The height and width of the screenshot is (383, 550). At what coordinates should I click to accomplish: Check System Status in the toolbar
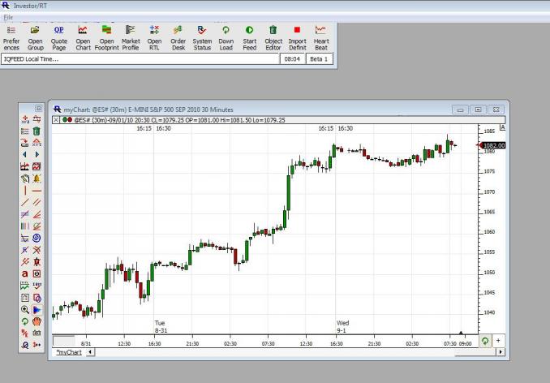tap(202, 37)
